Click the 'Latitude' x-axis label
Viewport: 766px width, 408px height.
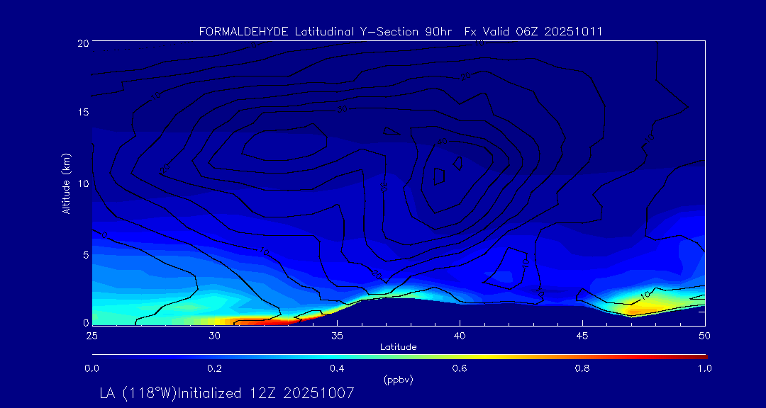click(399, 347)
